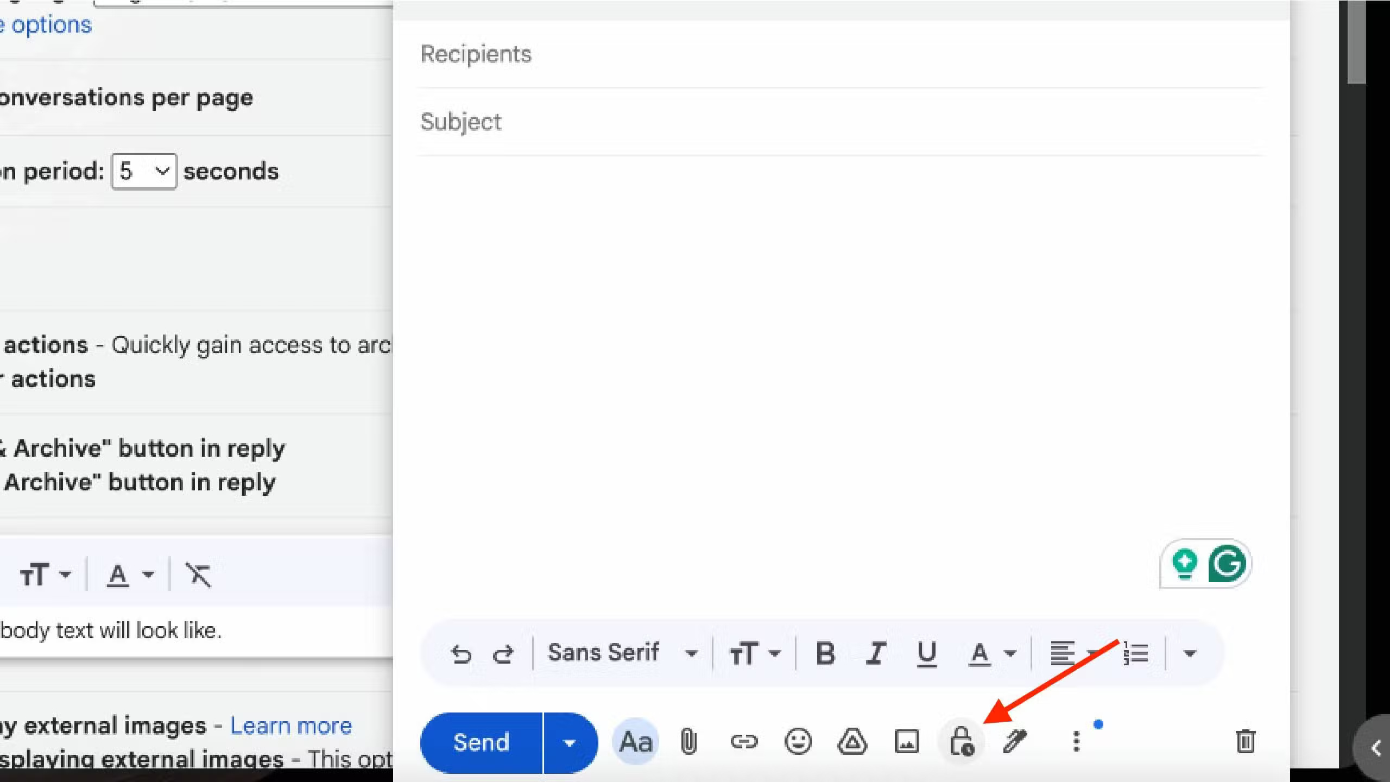This screenshot has height=782, width=1390.
Task: Open the Learn more link
Action: [x=291, y=726]
